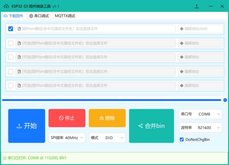Uncheck the first firmware row checkbox
The image size is (229, 165).
pyautogui.click(x=11, y=29)
